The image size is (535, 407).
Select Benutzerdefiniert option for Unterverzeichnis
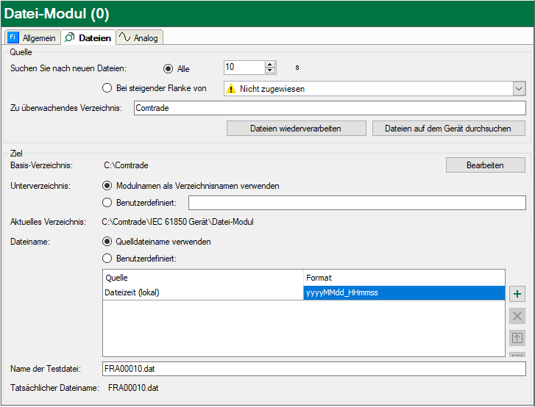107,202
